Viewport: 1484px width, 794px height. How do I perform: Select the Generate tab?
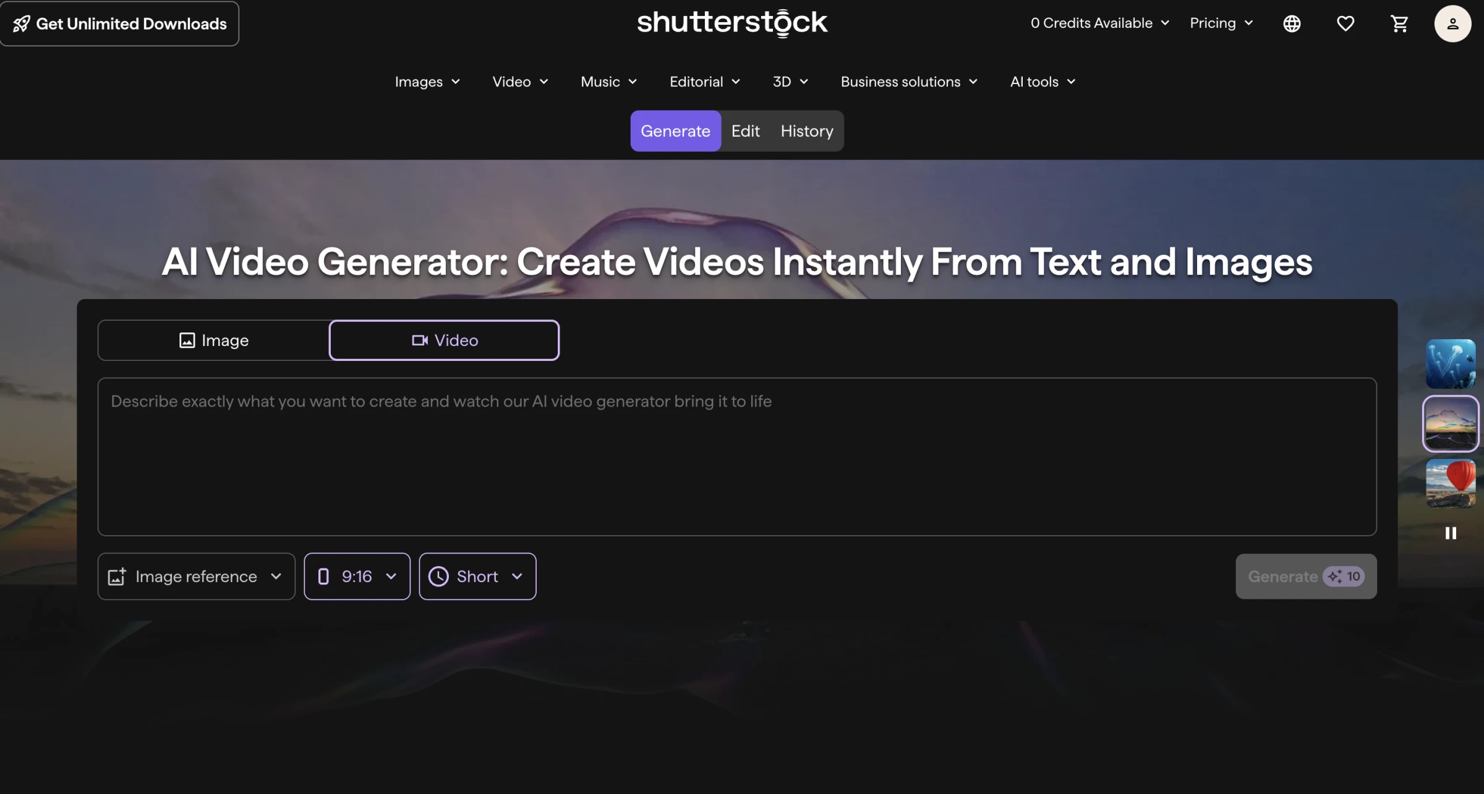click(x=675, y=131)
